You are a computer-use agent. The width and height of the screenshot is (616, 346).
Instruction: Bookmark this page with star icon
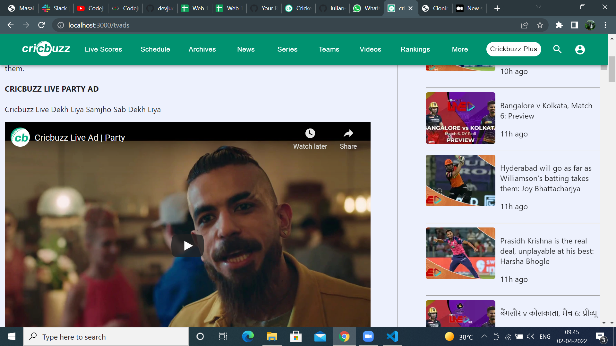[x=540, y=25]
